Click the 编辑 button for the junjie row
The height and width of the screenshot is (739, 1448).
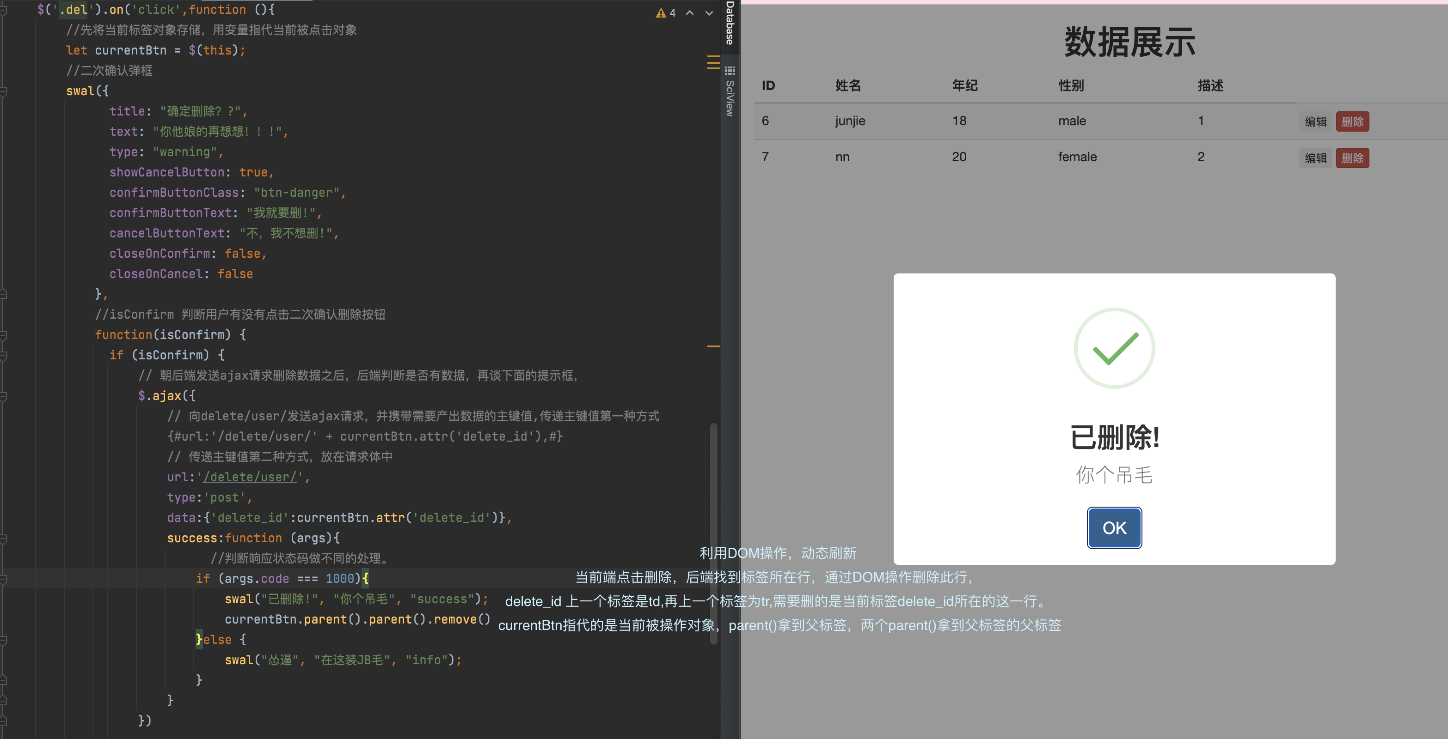1315,121
